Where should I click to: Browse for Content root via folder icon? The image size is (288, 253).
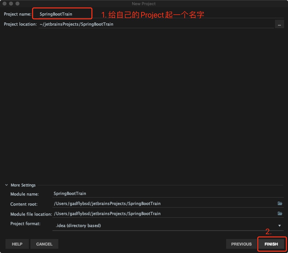point(280,203)
